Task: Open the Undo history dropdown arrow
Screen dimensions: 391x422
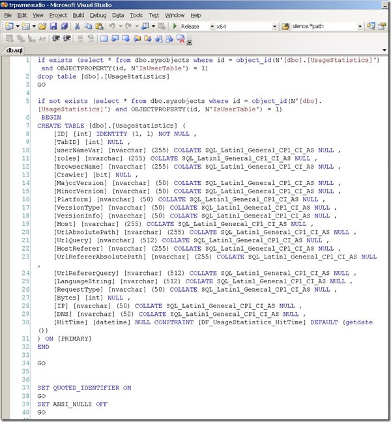Action: click(121, 26)
